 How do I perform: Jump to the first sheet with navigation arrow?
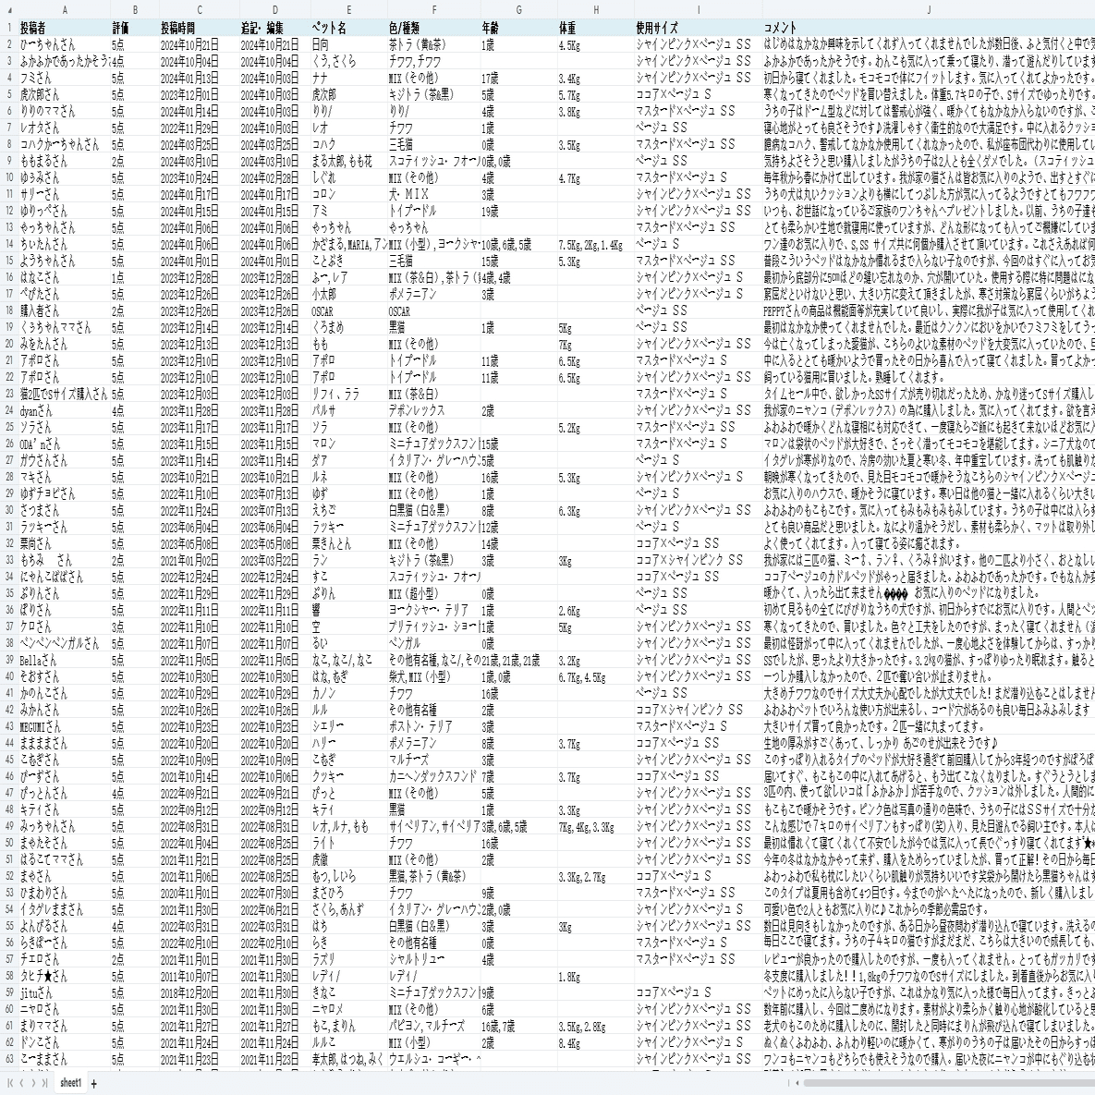coord(10,1083)
